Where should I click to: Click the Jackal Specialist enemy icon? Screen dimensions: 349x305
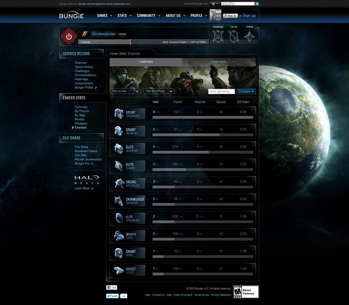coord(118,183)
